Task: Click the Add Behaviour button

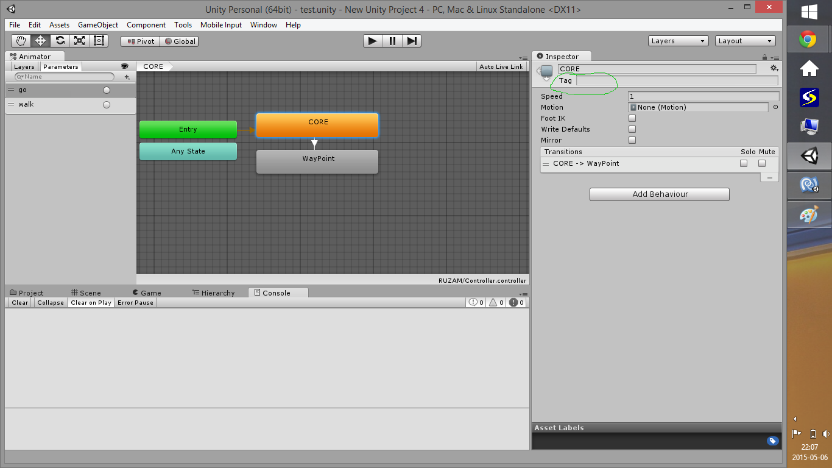Action: (x=660, y=194)
